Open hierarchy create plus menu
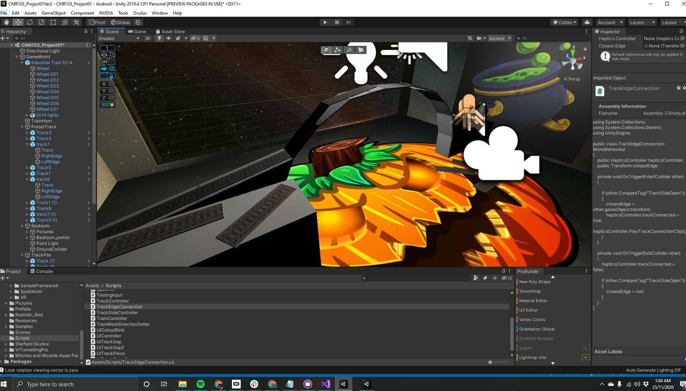 [x=5, y=39]
